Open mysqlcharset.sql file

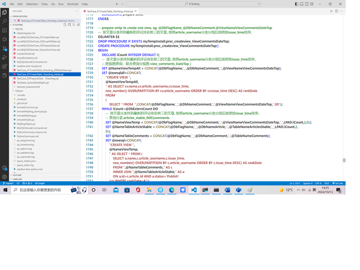pos(26,54)
